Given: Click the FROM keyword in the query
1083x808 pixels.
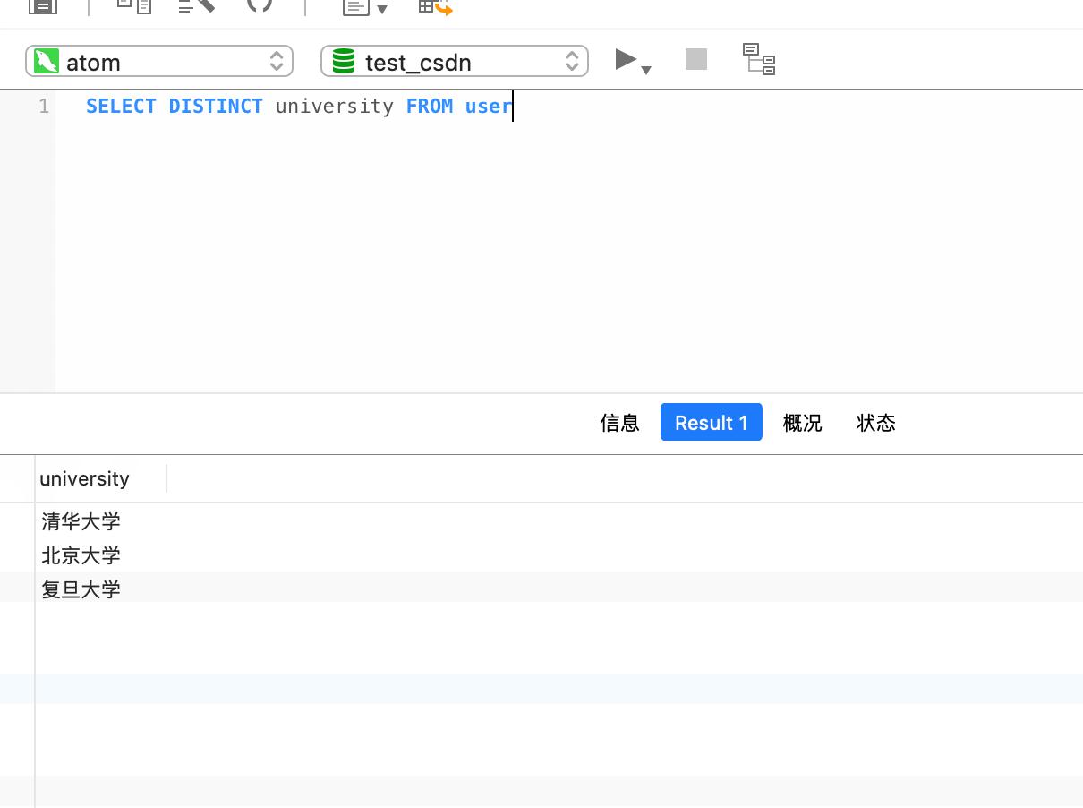Looking at the screenshot, I should (x=430, y=107).
